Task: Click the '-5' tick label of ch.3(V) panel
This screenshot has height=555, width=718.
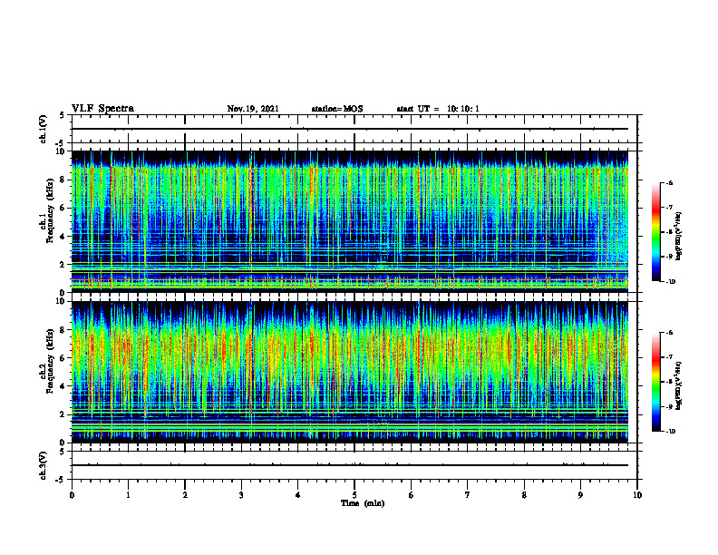Action: [x=62, y=480]
